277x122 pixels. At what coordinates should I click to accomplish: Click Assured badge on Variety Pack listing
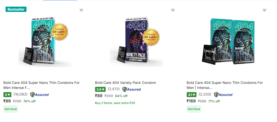(132, 89)
